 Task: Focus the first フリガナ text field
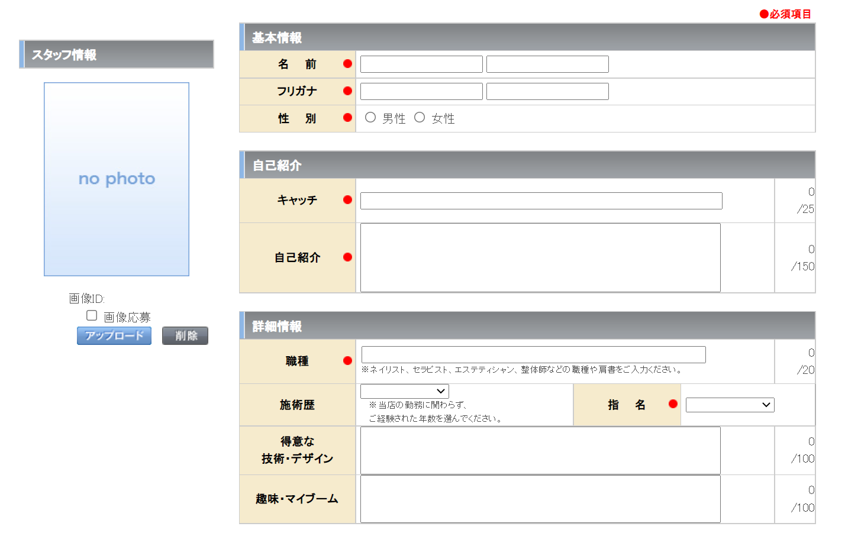(x=421, y=91)
